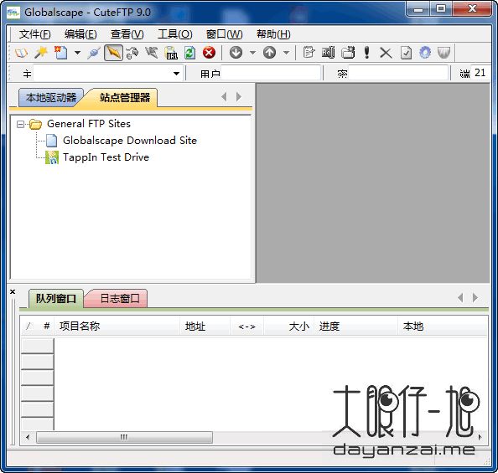Click the 大小 column header

click(288, 326)
